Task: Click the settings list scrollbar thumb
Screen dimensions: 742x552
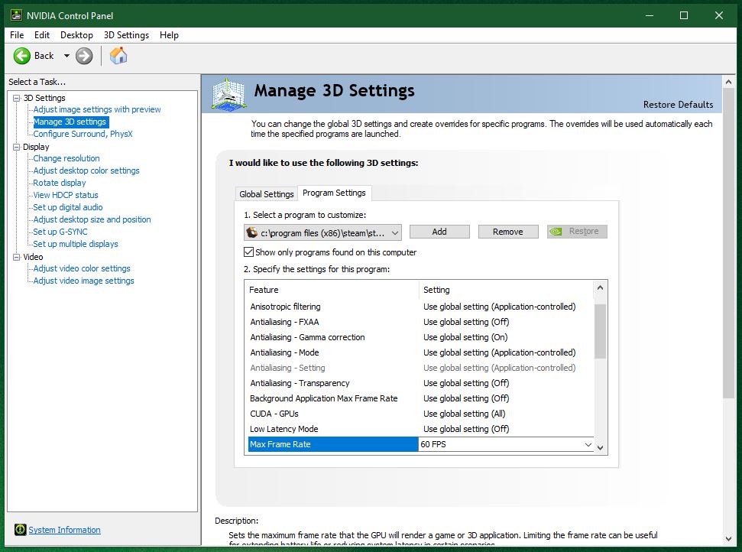Action: [600, 330]
